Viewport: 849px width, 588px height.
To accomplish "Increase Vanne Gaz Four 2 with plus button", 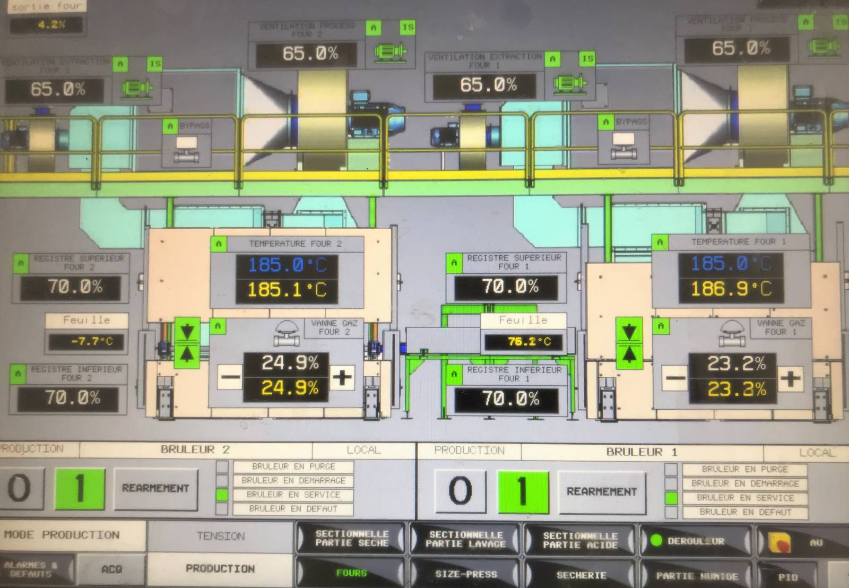I will [342, 377].
